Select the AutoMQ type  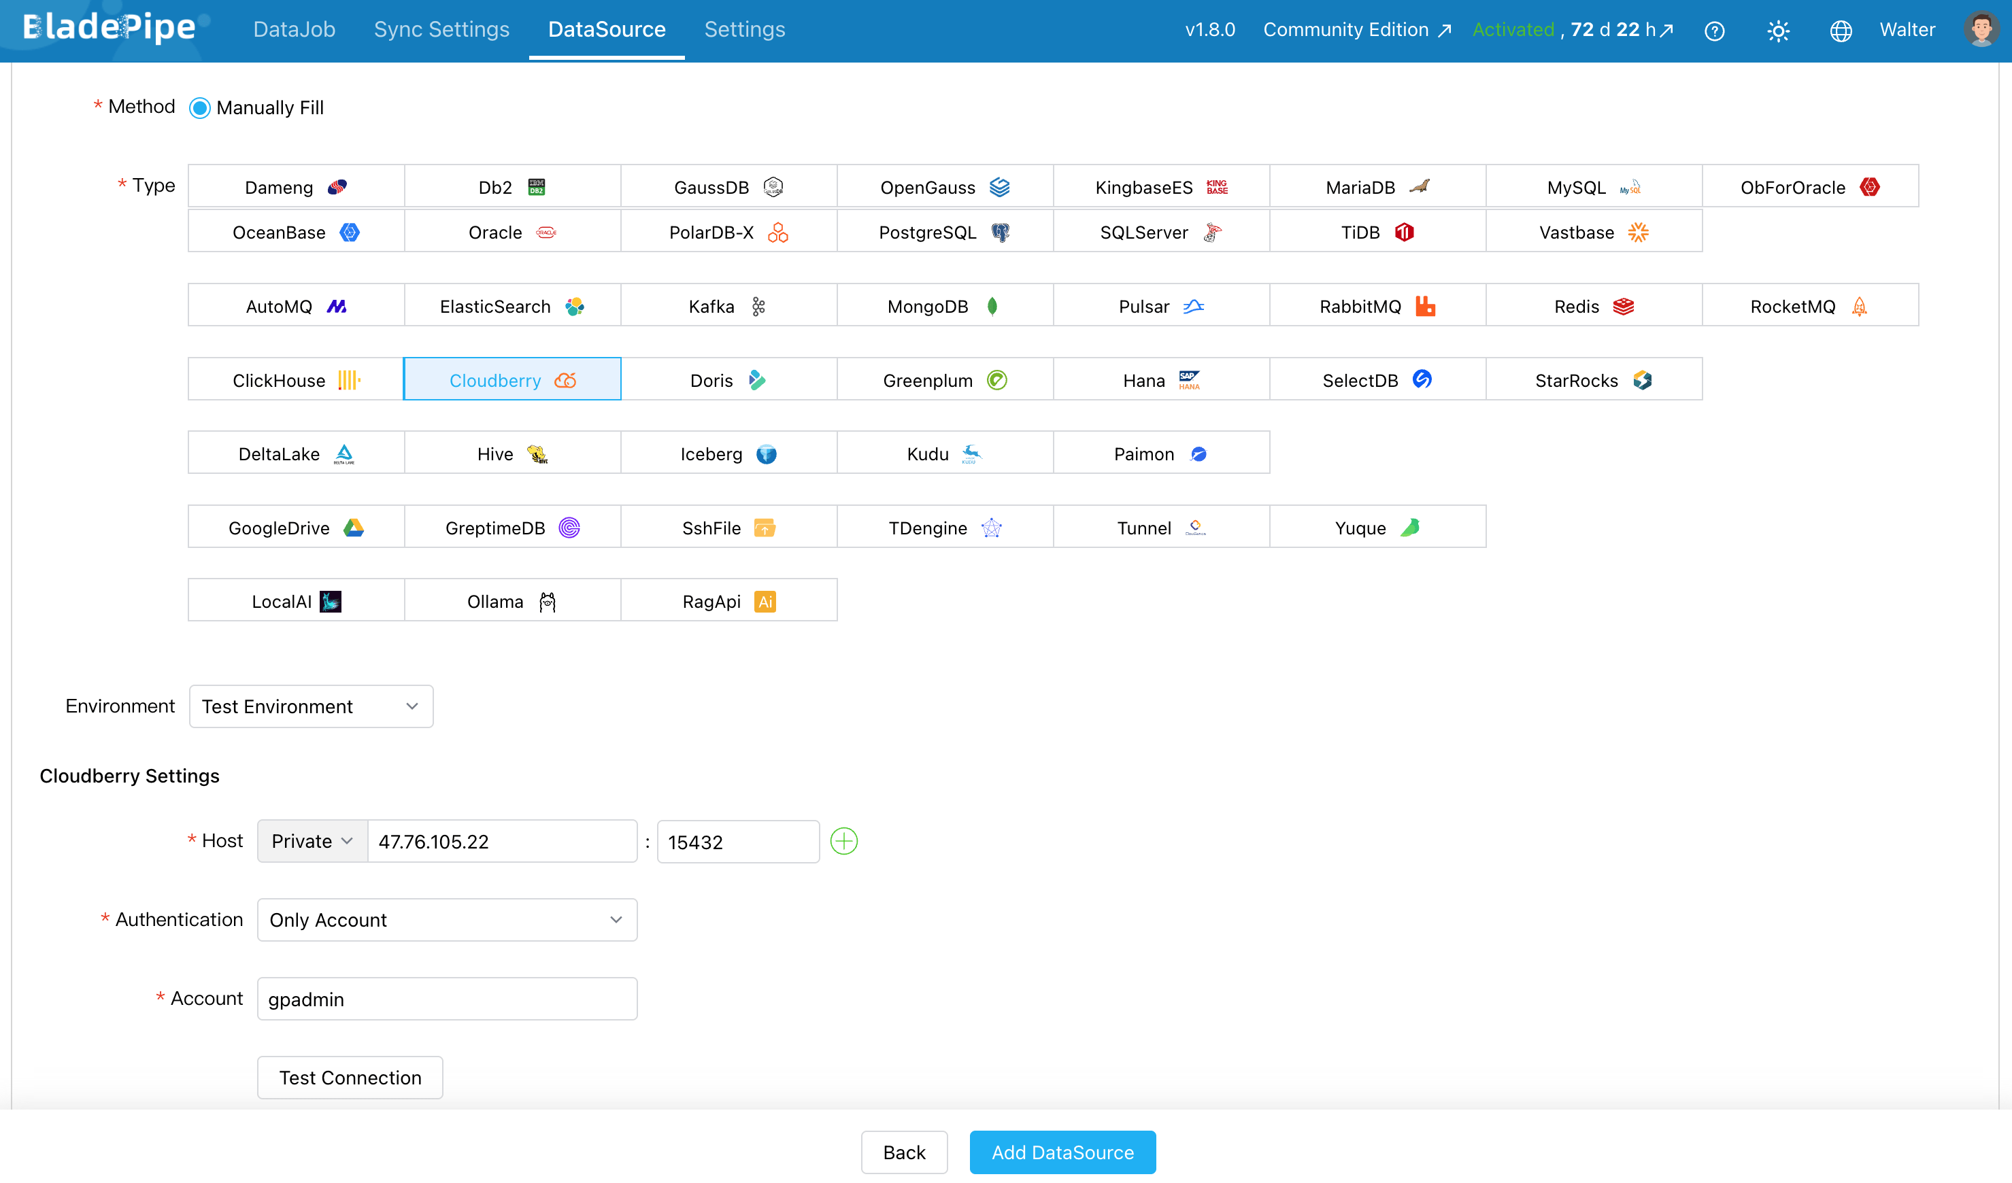296,306
